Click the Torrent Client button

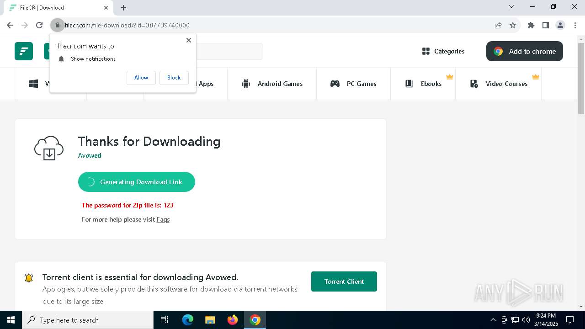click(x=344, y=281)
